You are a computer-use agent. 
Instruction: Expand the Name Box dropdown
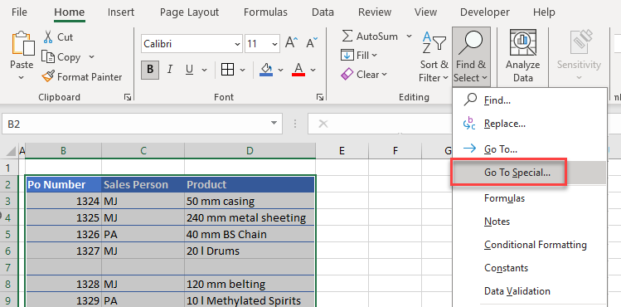coord(274,123)
